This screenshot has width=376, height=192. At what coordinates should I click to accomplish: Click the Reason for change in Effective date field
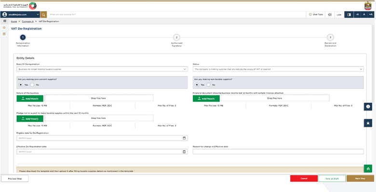coord(278,152)
